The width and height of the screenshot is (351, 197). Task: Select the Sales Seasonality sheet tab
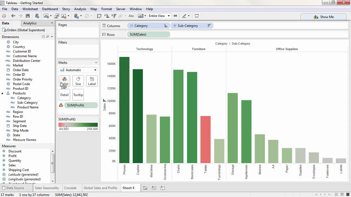pos(47,188)
